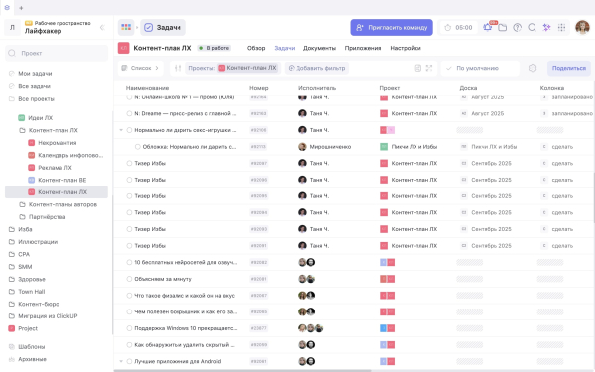Screen dimensions: 595x372
Task: Click the Поделиться button
Action: (569, 68)
